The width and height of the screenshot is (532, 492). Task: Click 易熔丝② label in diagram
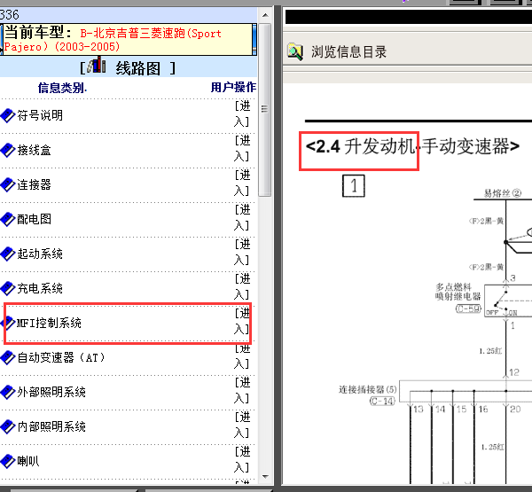click(x=503, y=193)
